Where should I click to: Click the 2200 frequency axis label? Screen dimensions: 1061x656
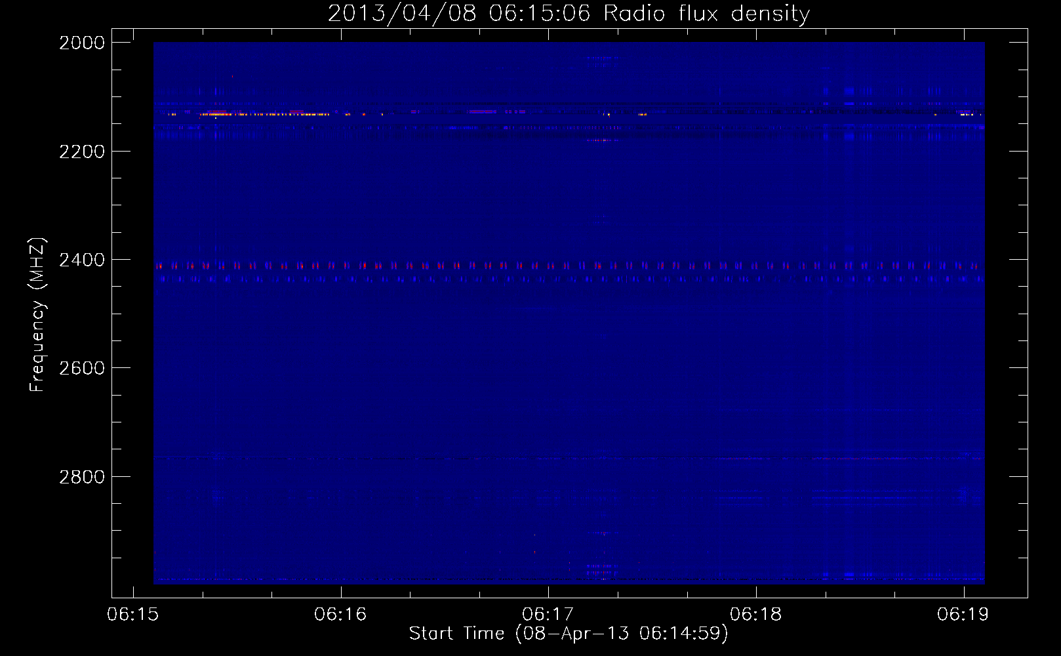click(82, 152)
